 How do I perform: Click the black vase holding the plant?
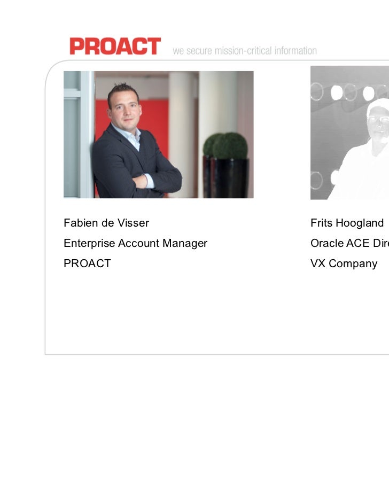click(x=230, y=178)
